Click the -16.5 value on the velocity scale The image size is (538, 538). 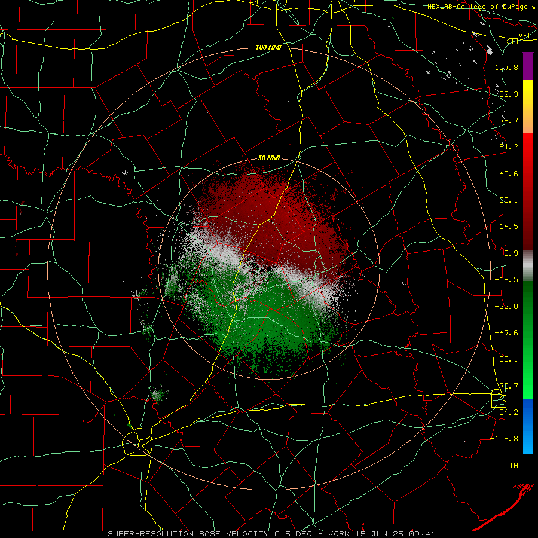[x=506, y=280]
